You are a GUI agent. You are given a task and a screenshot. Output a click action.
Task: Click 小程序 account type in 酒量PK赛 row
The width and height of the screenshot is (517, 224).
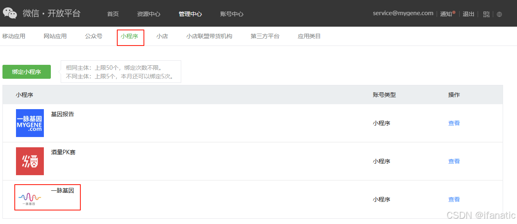pos(381,161)
